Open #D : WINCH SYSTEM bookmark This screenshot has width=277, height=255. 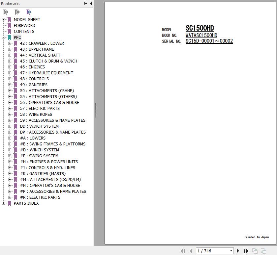coord(39,150)
